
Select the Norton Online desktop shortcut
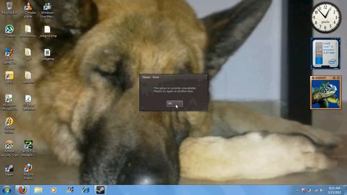[9, 125]
